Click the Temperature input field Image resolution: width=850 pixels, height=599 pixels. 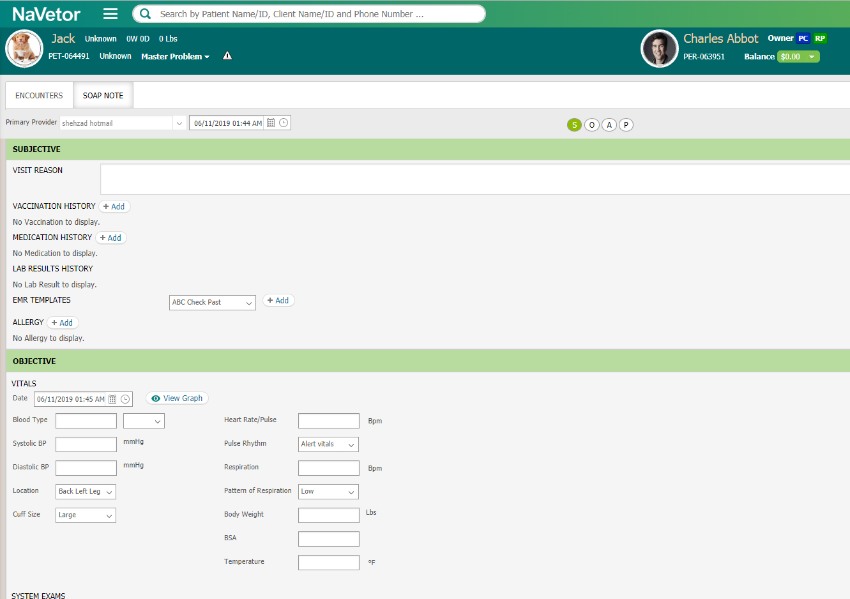[x=329, y=563]
